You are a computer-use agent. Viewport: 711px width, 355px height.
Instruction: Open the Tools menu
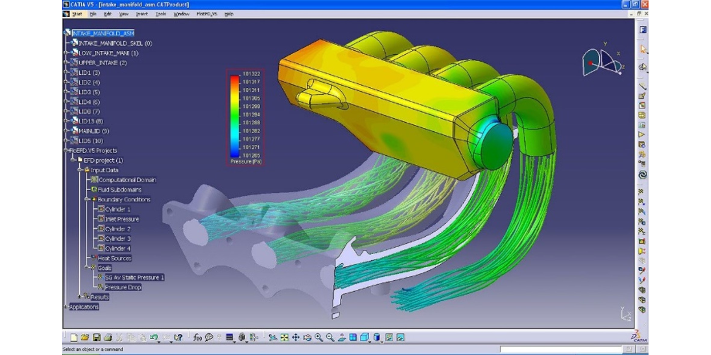[161, 14]
